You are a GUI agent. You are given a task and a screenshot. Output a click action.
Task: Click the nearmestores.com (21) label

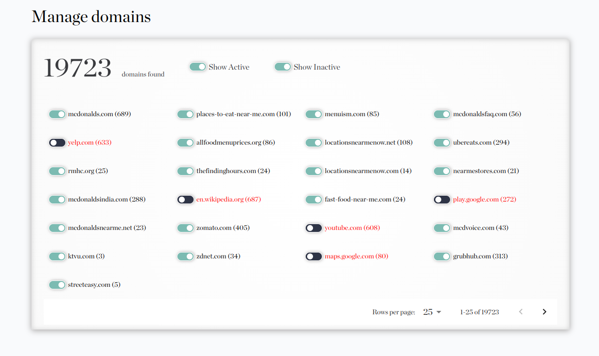point(486,171)
